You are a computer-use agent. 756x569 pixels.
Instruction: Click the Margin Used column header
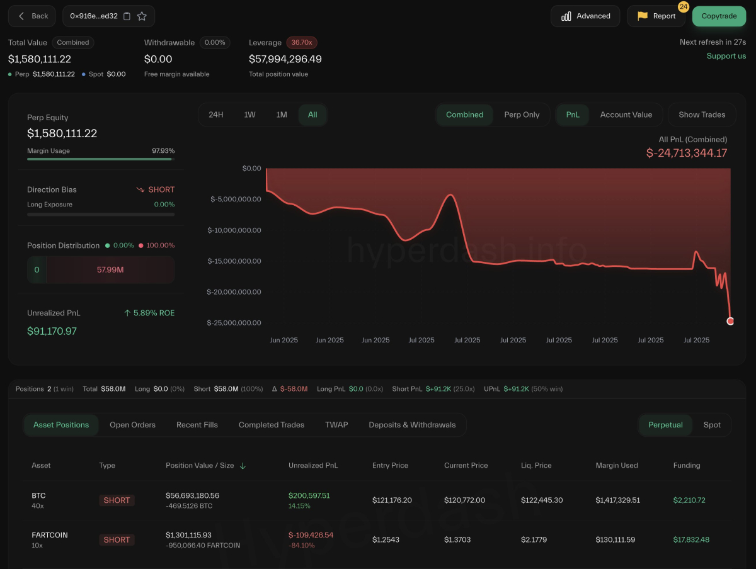coord(617,466)
